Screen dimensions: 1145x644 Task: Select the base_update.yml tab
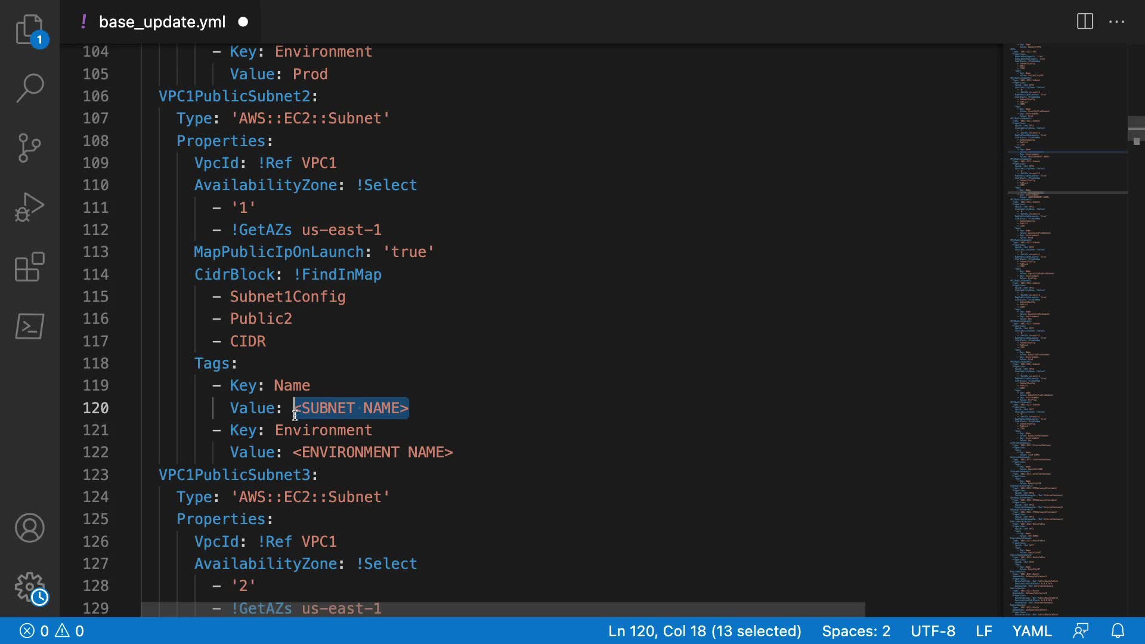pyautogui.click(x=162, y=22)
